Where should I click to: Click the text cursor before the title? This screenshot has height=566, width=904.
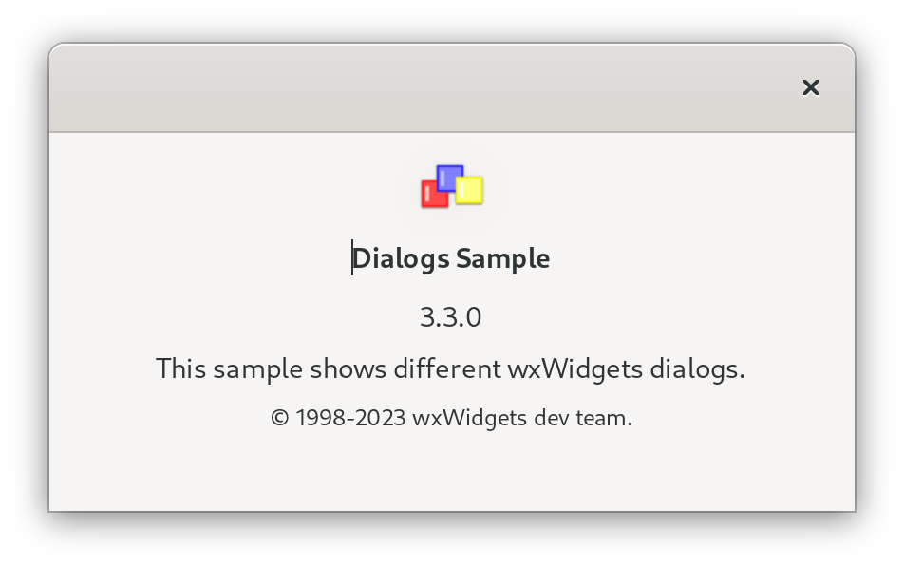point(352,258)
